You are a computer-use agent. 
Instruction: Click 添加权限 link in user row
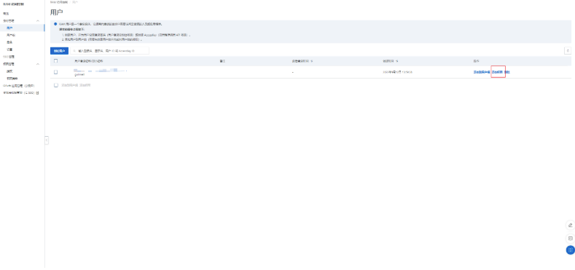[497, 72]
